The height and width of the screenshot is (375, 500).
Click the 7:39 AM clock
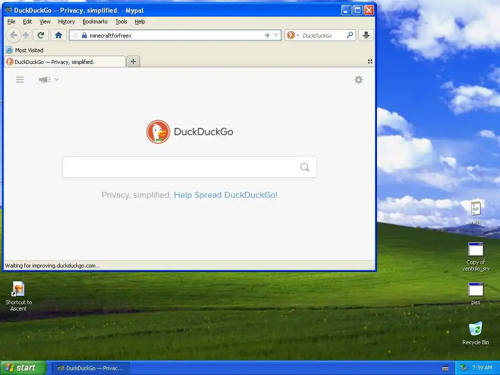point(482,368)
